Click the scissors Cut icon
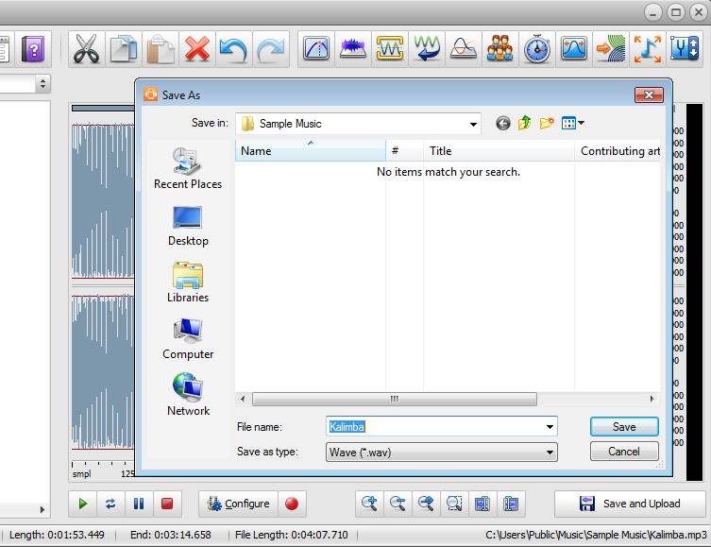The image size is (711, 547). [x=87, y=49]
